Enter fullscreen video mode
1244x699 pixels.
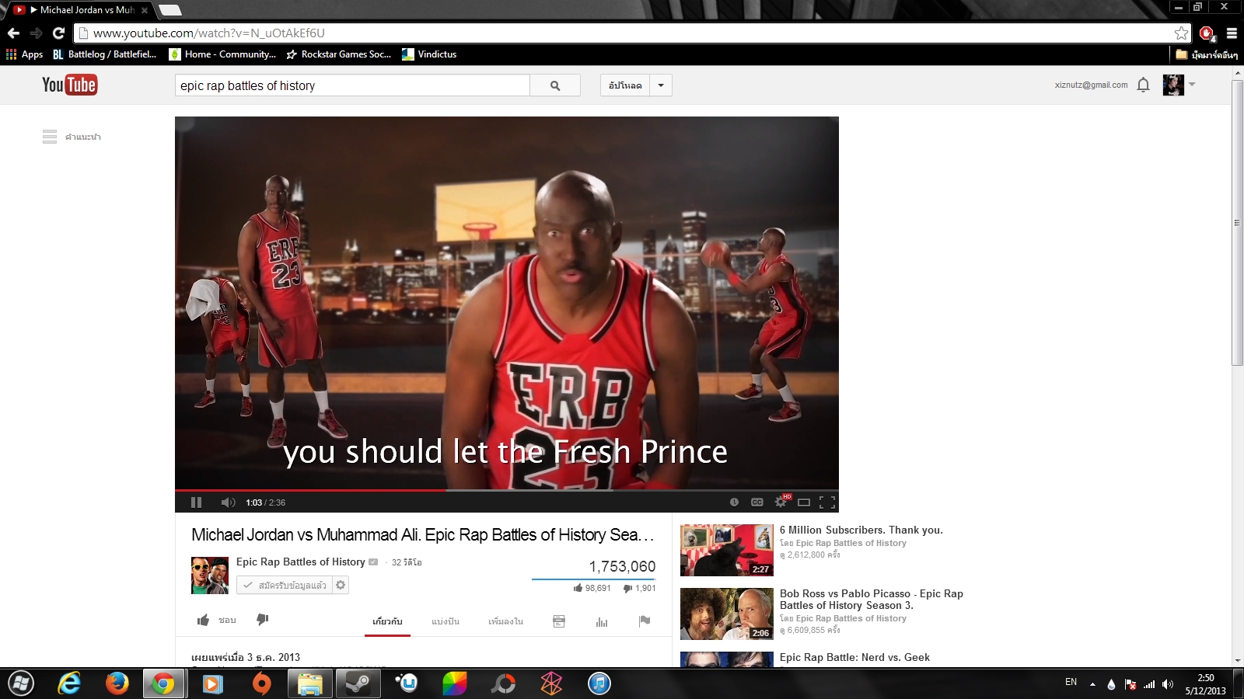pos(827,503)
